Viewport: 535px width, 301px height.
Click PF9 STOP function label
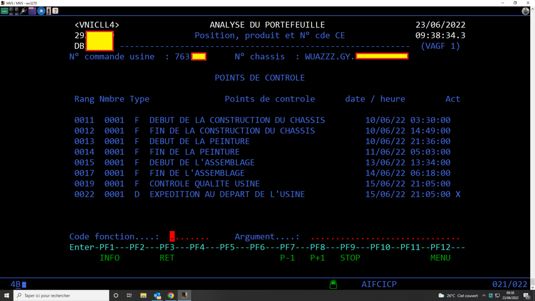click(x=350, y=258)
